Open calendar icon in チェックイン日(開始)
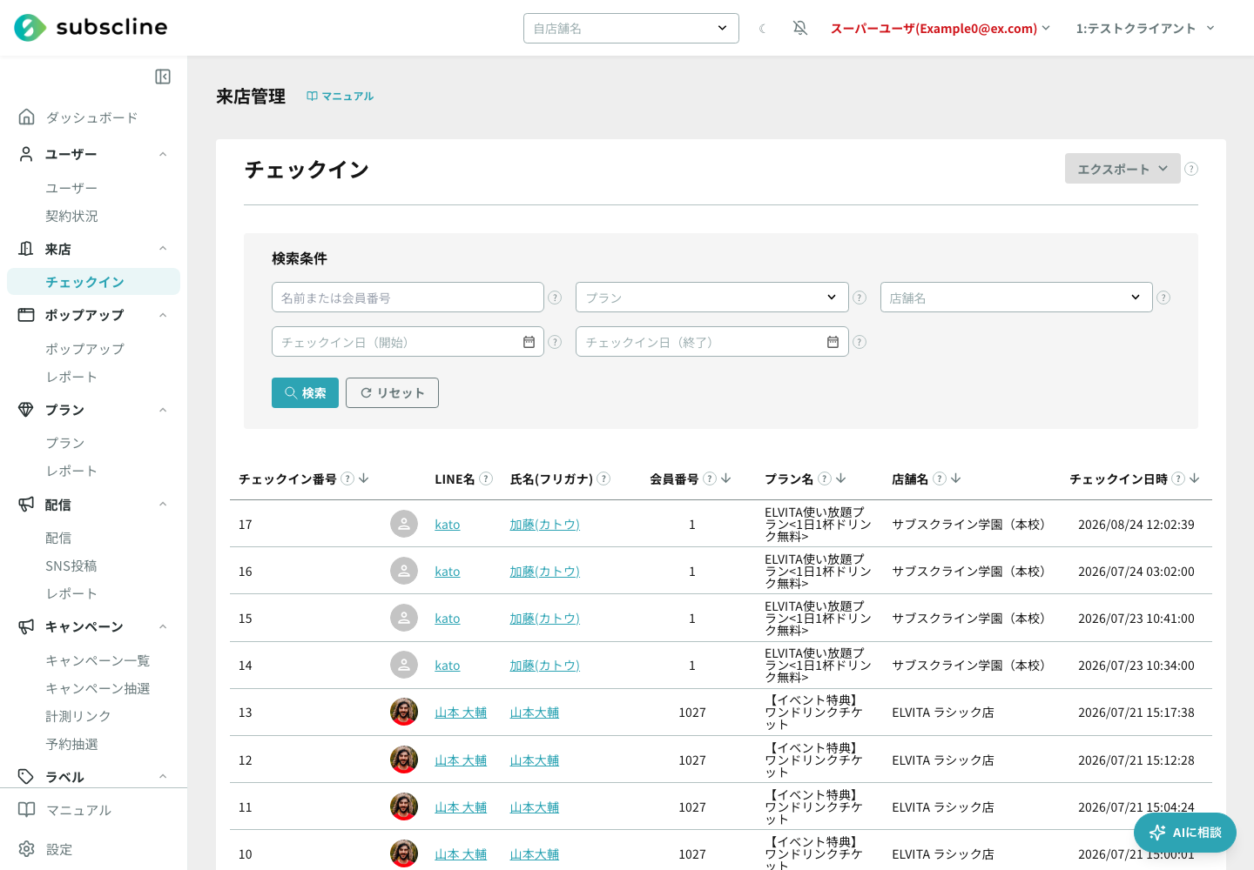The image size is (1254, 870). pos(529,342)
